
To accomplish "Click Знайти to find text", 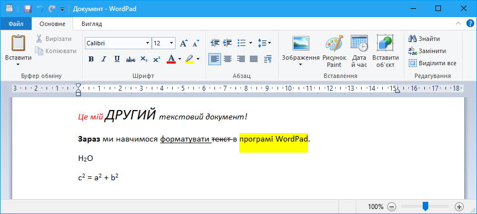I will coord(424,39).
